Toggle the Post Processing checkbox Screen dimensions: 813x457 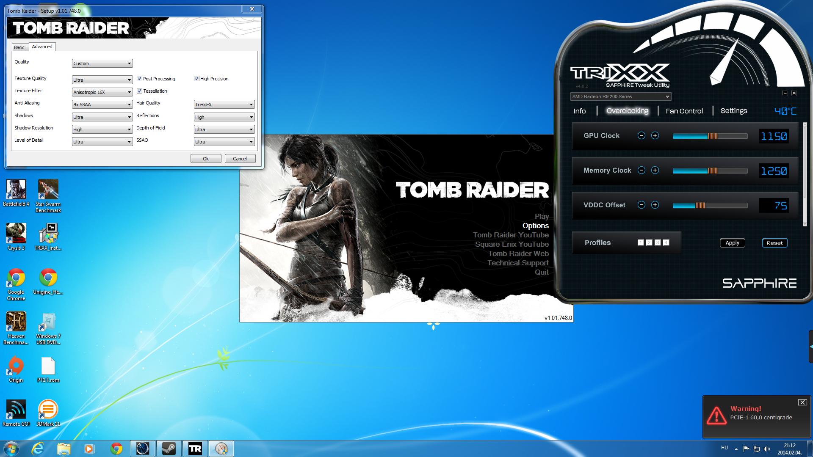click(139, 79)
